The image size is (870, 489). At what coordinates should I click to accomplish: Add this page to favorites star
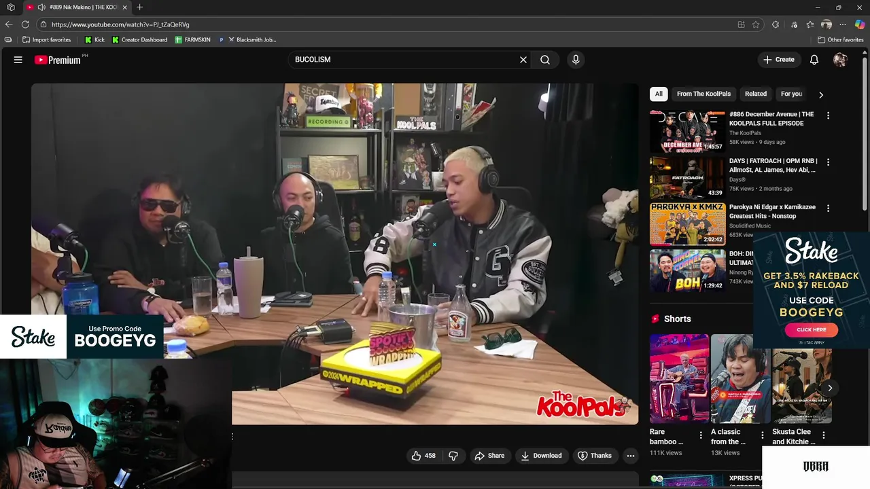(x=756, y=24)
